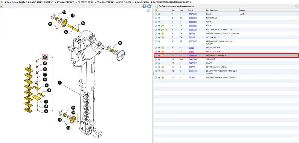The height and width of the screenshot is (143, 299).
Task: Sort by Part Description column header
Action: [x=222, y=10]
